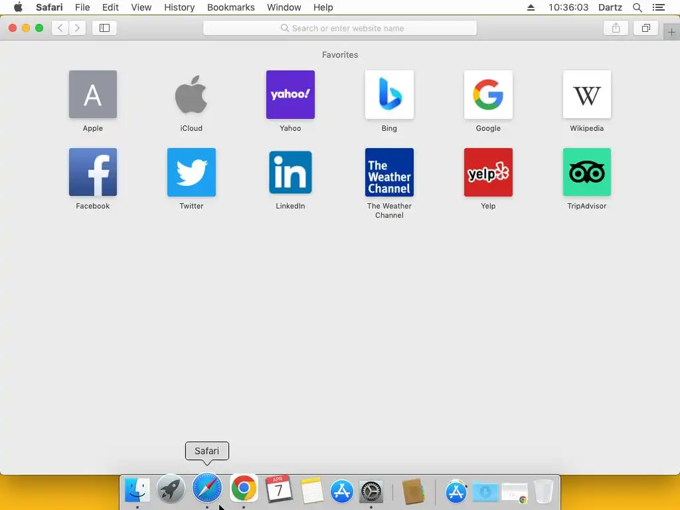Open the Edit menu

coord(111,7)
